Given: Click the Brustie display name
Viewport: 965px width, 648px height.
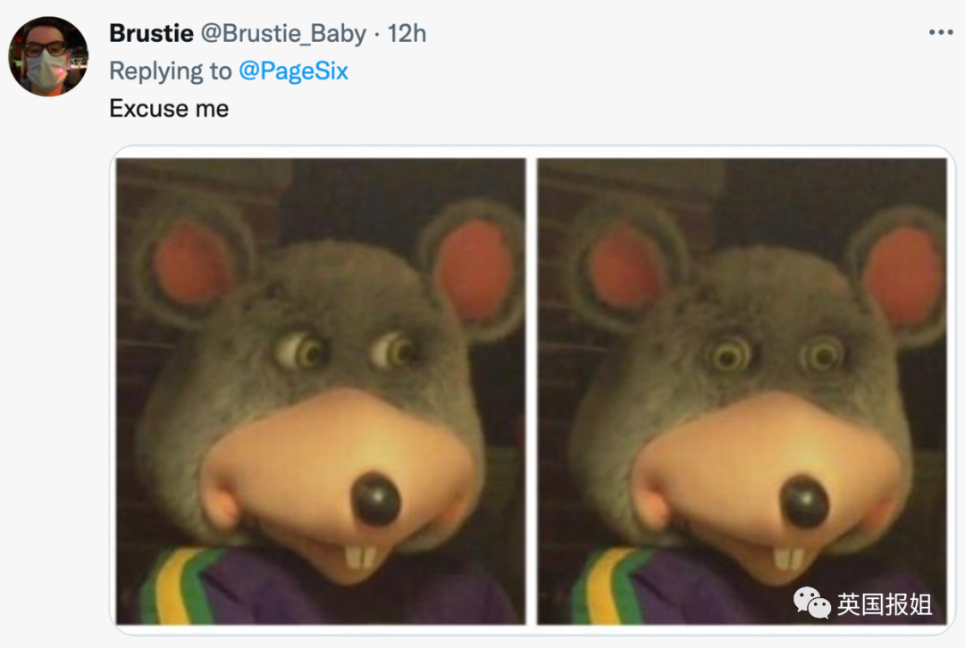Looking at the screenshot, I should click(151, 33).
